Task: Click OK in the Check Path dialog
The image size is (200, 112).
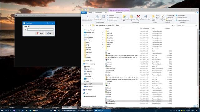Action: [49, 33]
